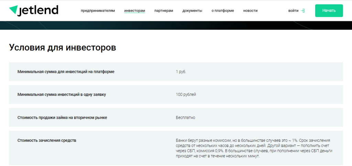Navigate to о платформе
The image size is (352, 166).
point(223,11)
